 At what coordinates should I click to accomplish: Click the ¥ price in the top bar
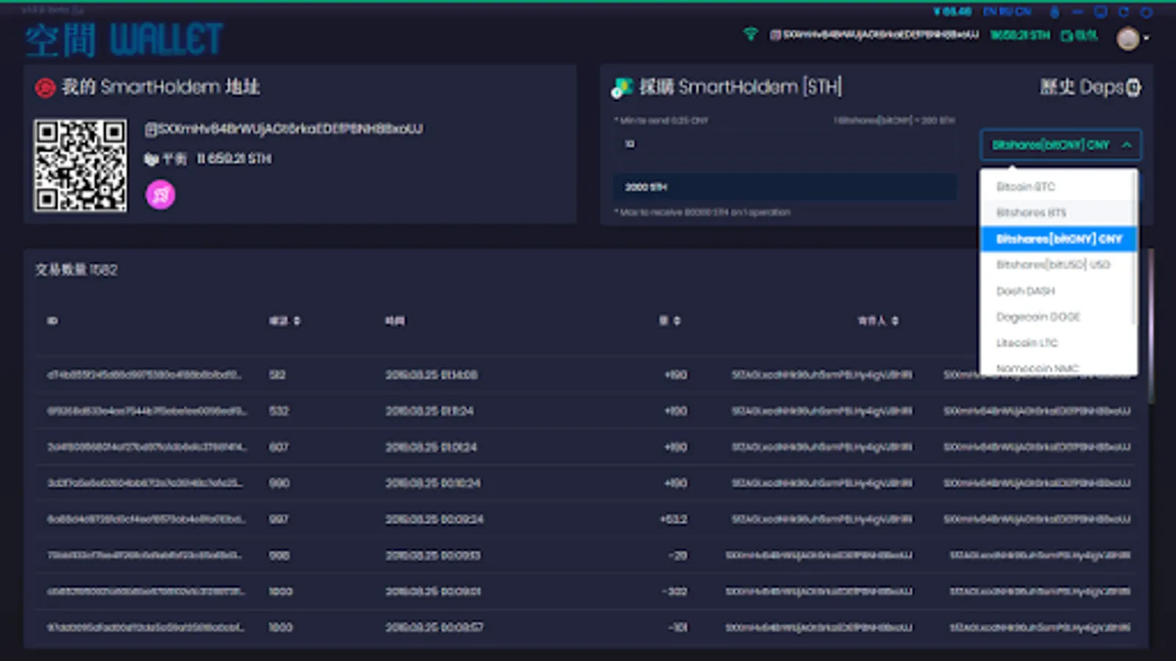tap(953, 12)
